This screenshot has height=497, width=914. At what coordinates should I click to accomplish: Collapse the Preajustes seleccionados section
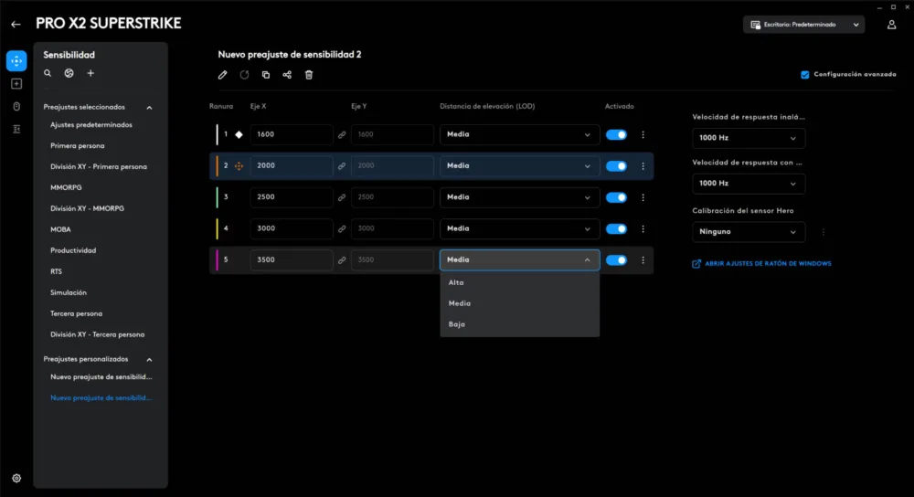pyautogui.click(x=150, y=107)
